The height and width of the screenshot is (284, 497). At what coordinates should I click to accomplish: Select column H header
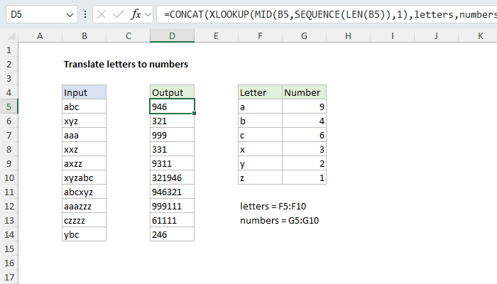coord(349,35)
